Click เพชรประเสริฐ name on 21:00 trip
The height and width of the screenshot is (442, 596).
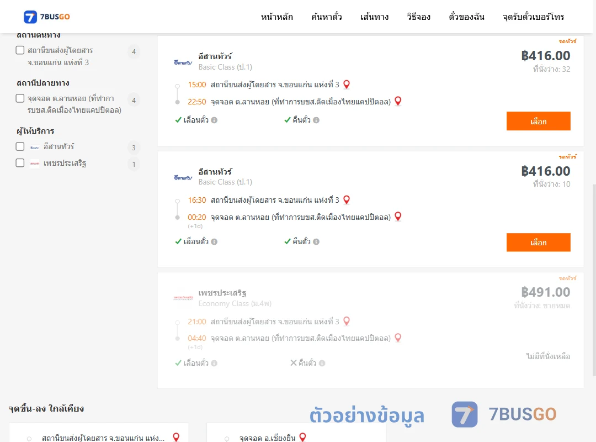point(222,293)
